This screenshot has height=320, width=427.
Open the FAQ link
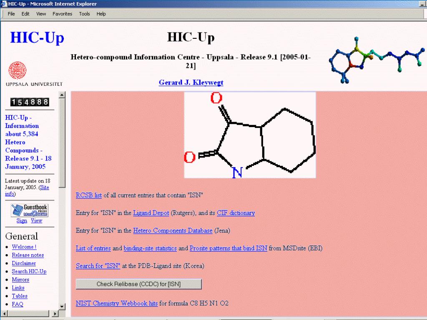pos(18,304)
